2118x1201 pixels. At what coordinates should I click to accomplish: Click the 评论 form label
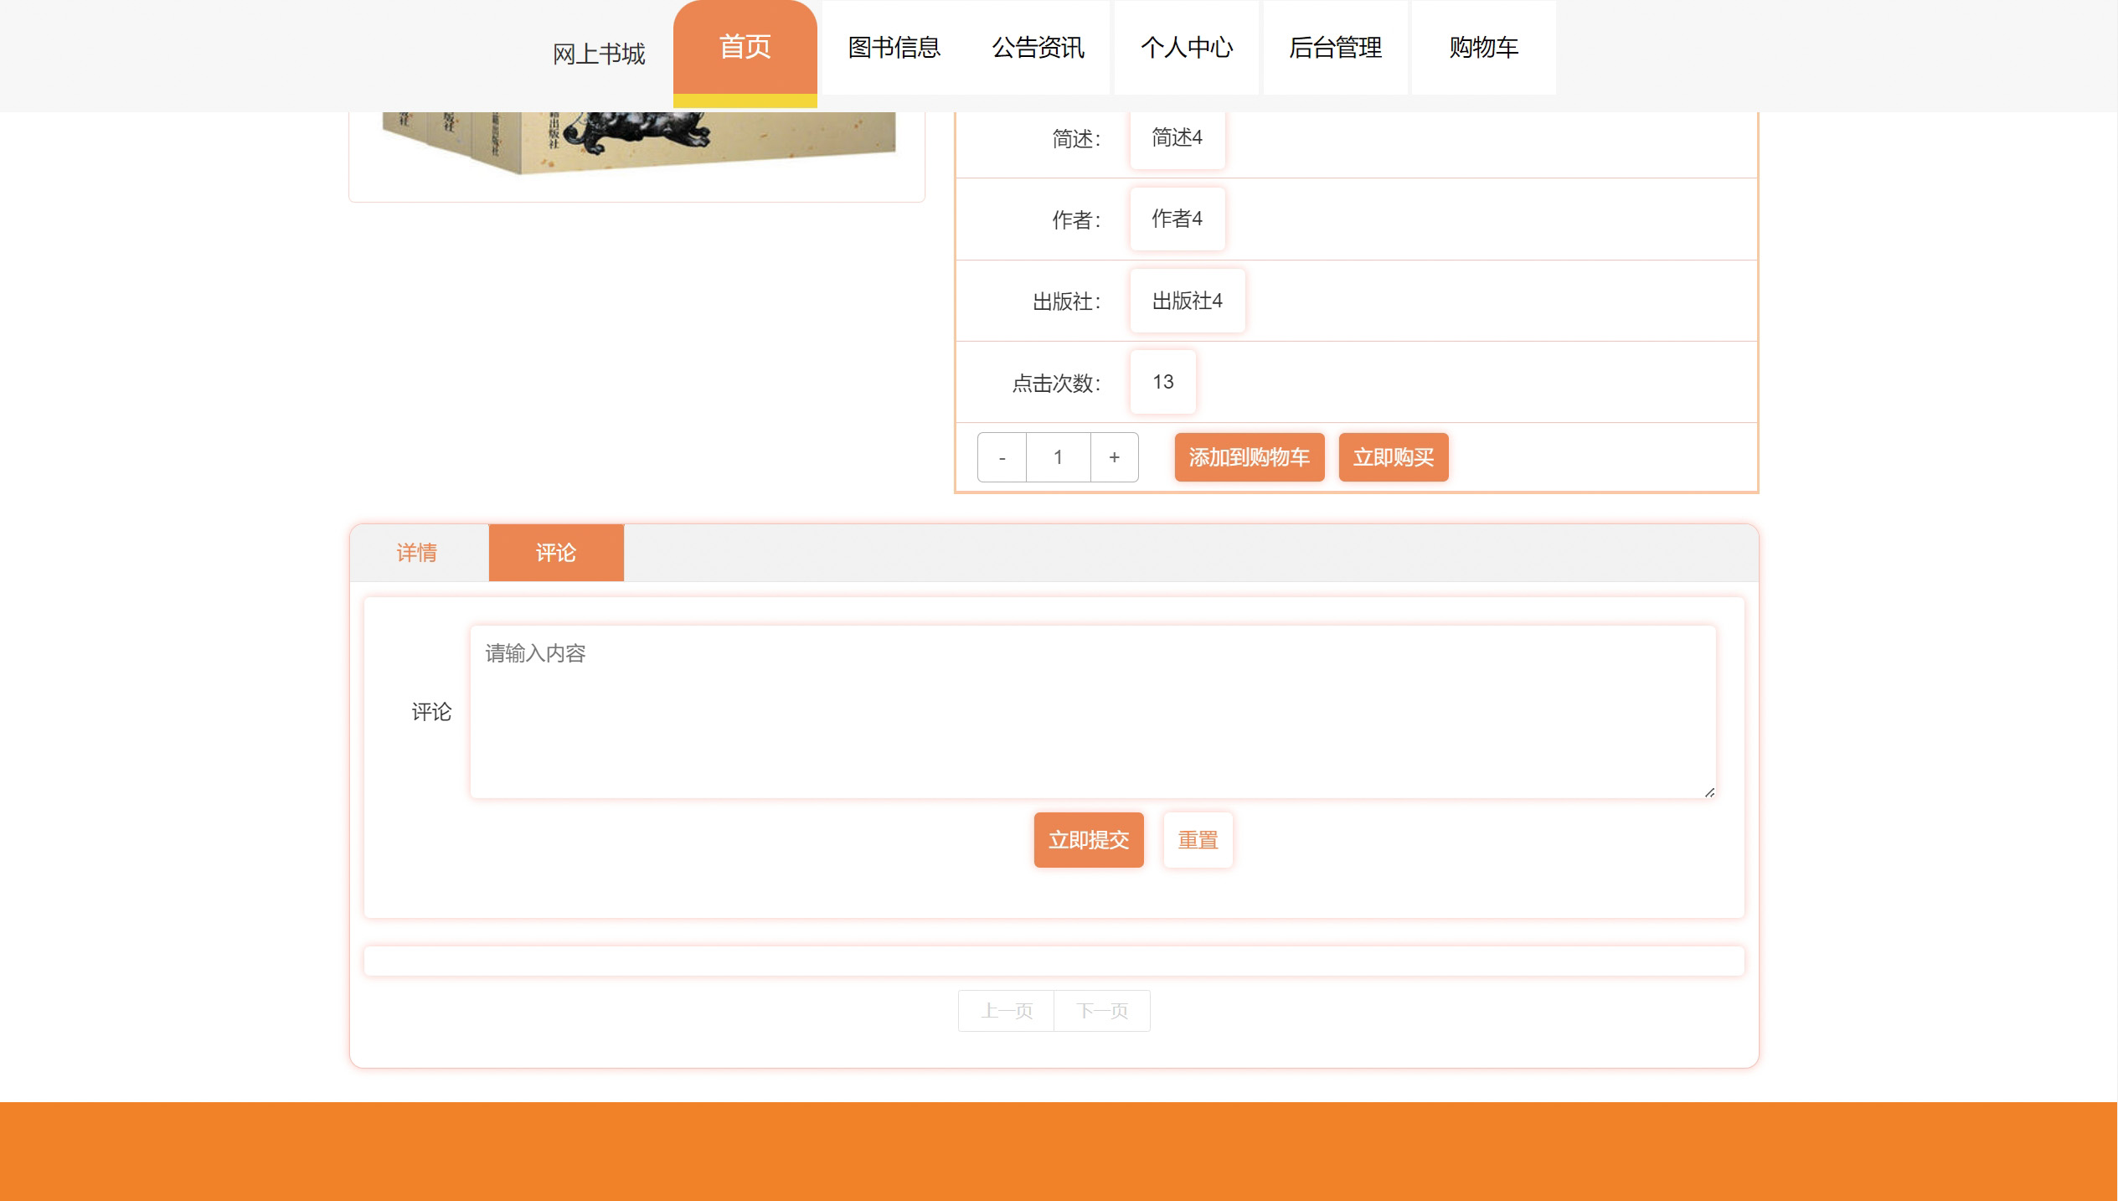(x=431, y=712)
